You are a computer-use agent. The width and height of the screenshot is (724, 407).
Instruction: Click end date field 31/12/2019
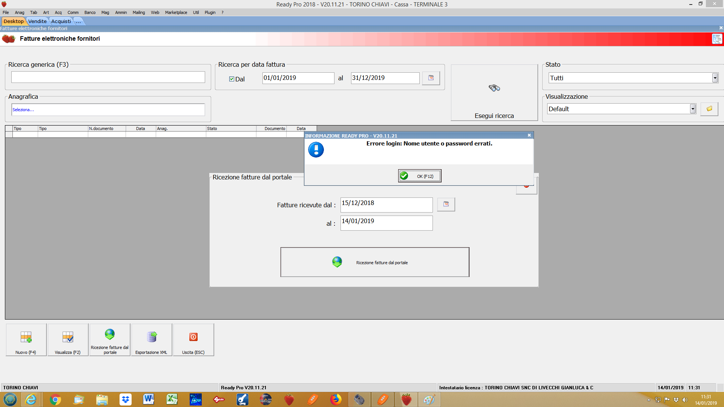click(x=385, y=78)
